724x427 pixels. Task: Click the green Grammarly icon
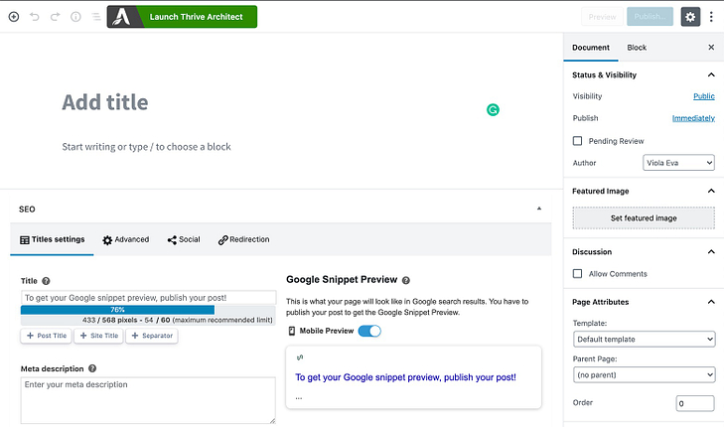click(493, 110)
